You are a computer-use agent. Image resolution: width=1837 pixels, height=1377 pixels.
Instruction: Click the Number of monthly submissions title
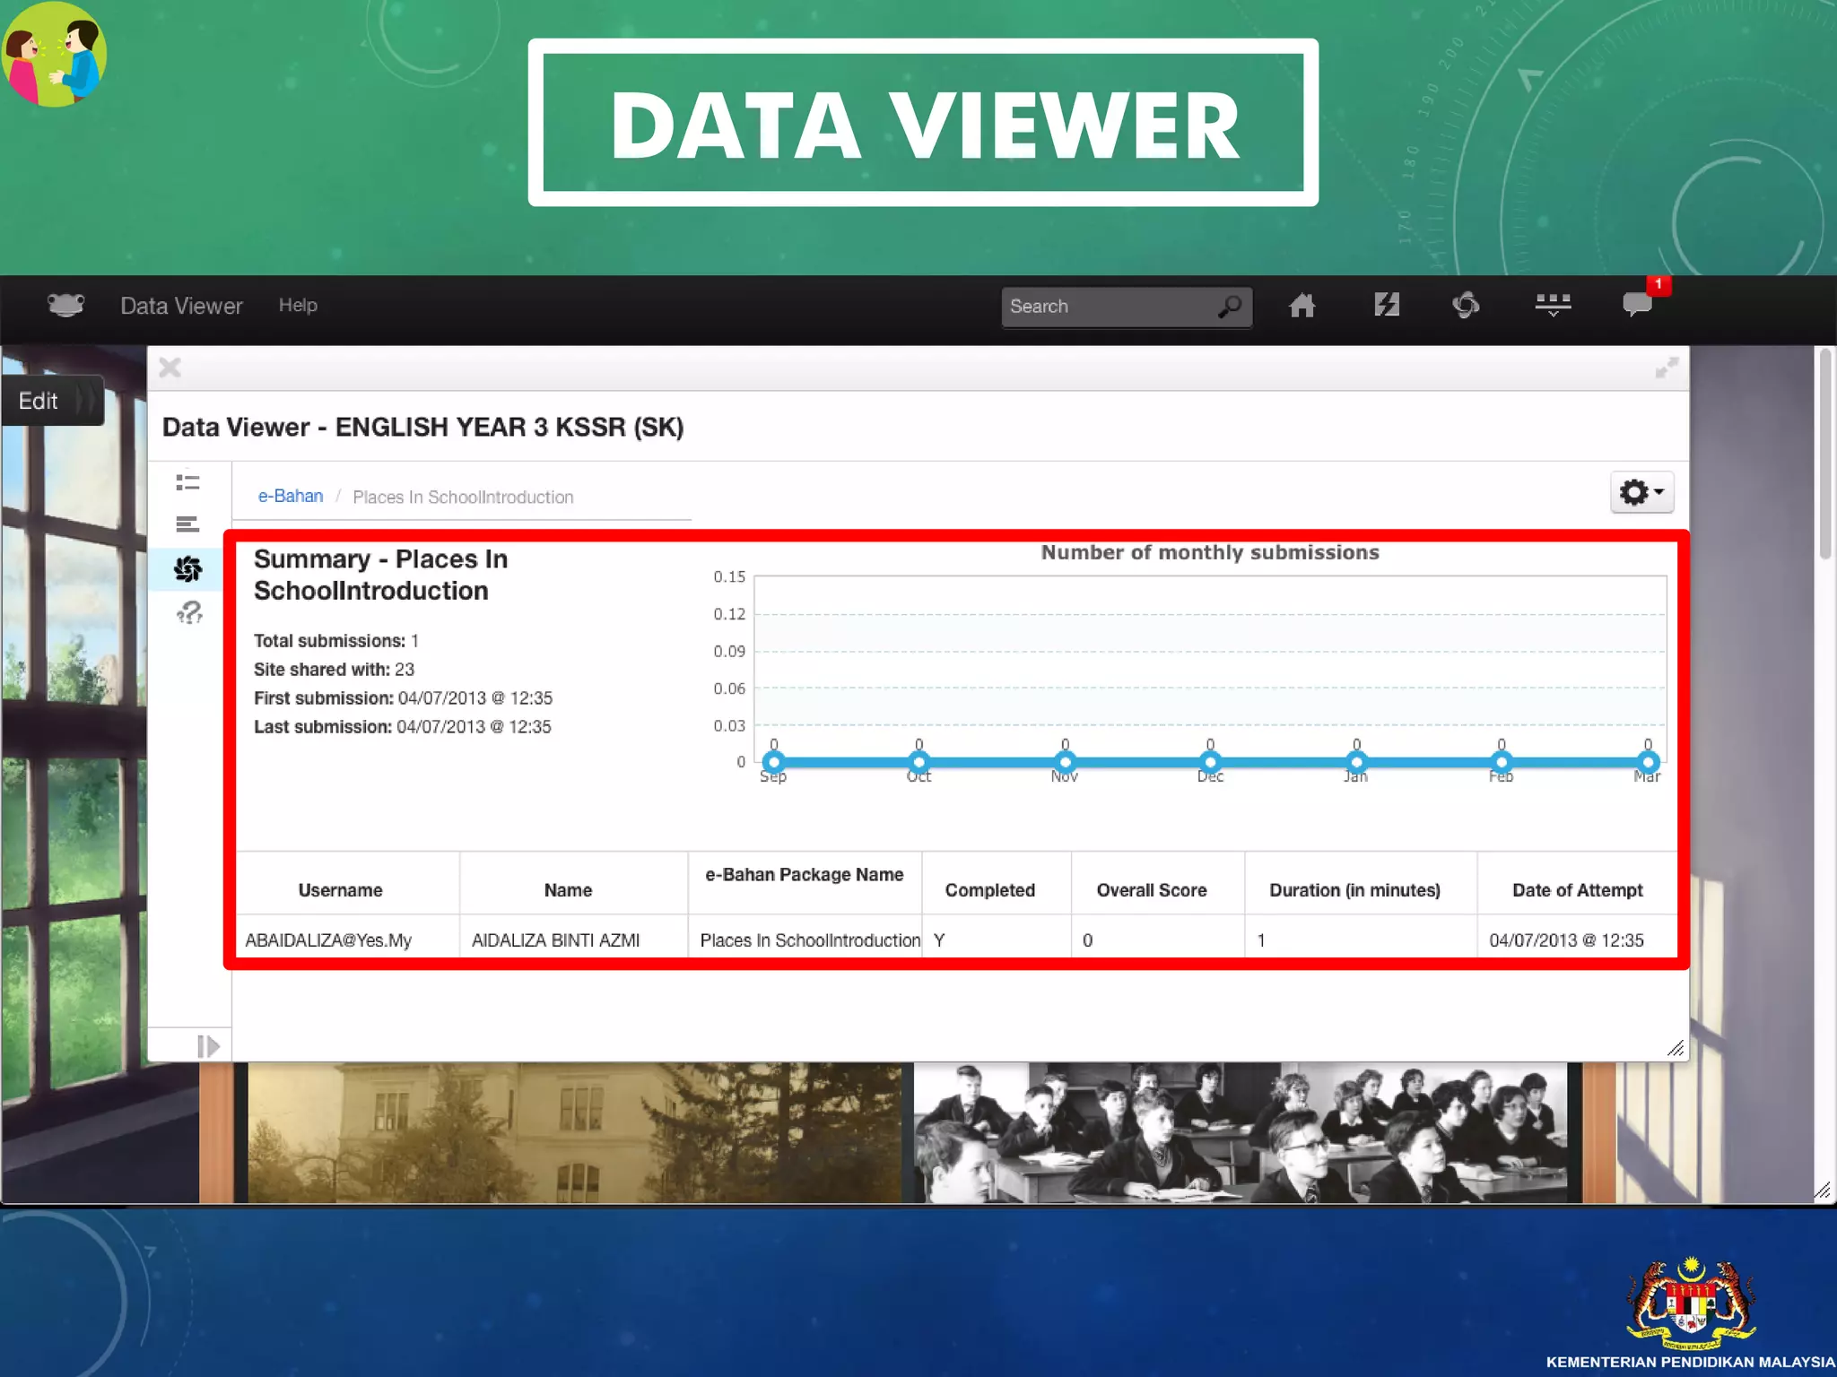click(x=1210, y=552)
